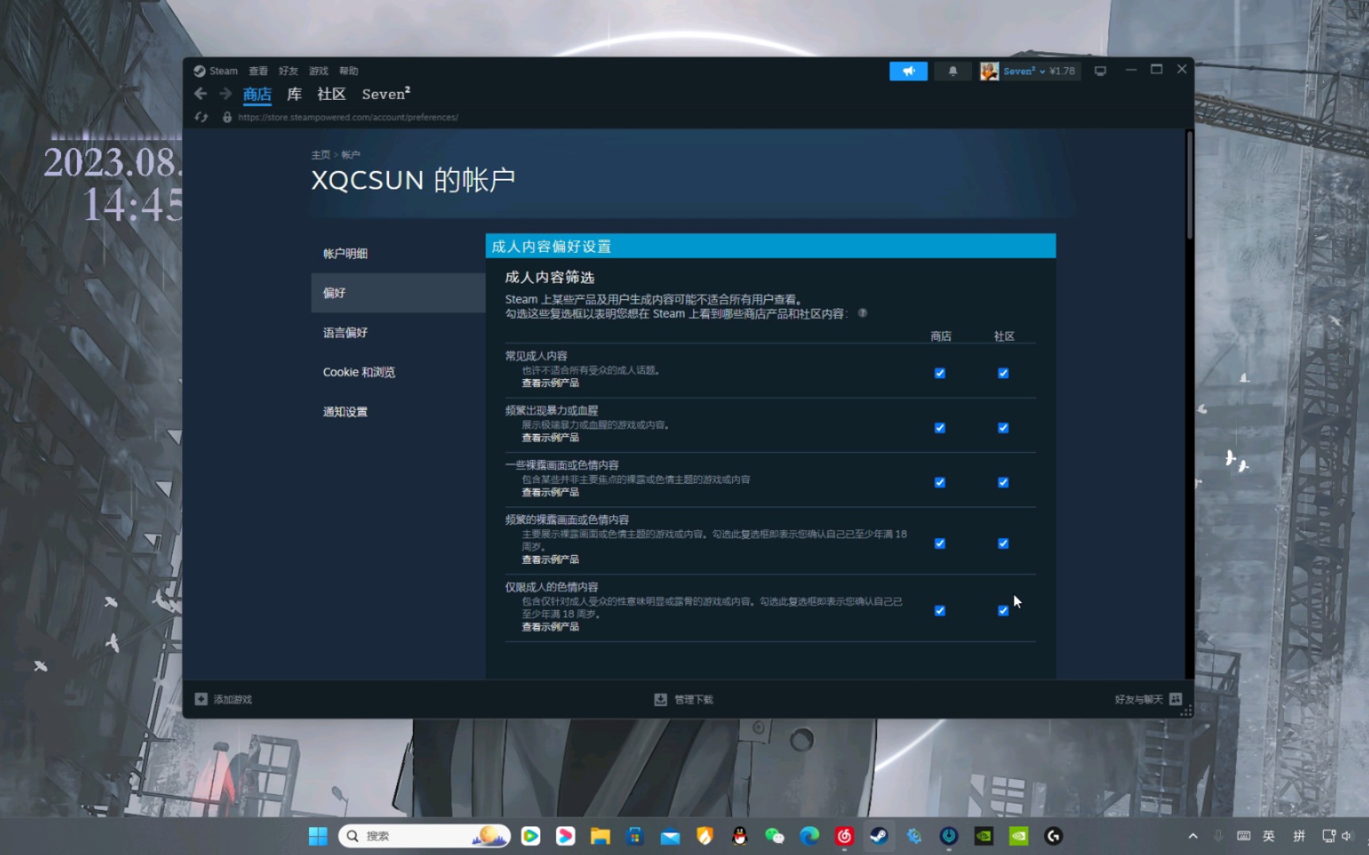Uncheck community checkbox for frequent violence or gore

pos(1003,427)
